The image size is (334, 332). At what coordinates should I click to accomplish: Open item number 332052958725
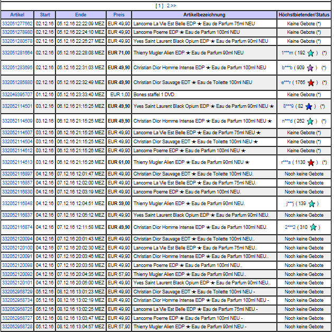[17, 309]
